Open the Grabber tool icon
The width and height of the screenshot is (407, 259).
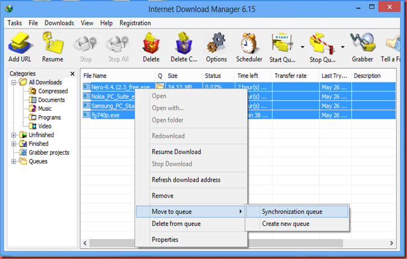362,43
